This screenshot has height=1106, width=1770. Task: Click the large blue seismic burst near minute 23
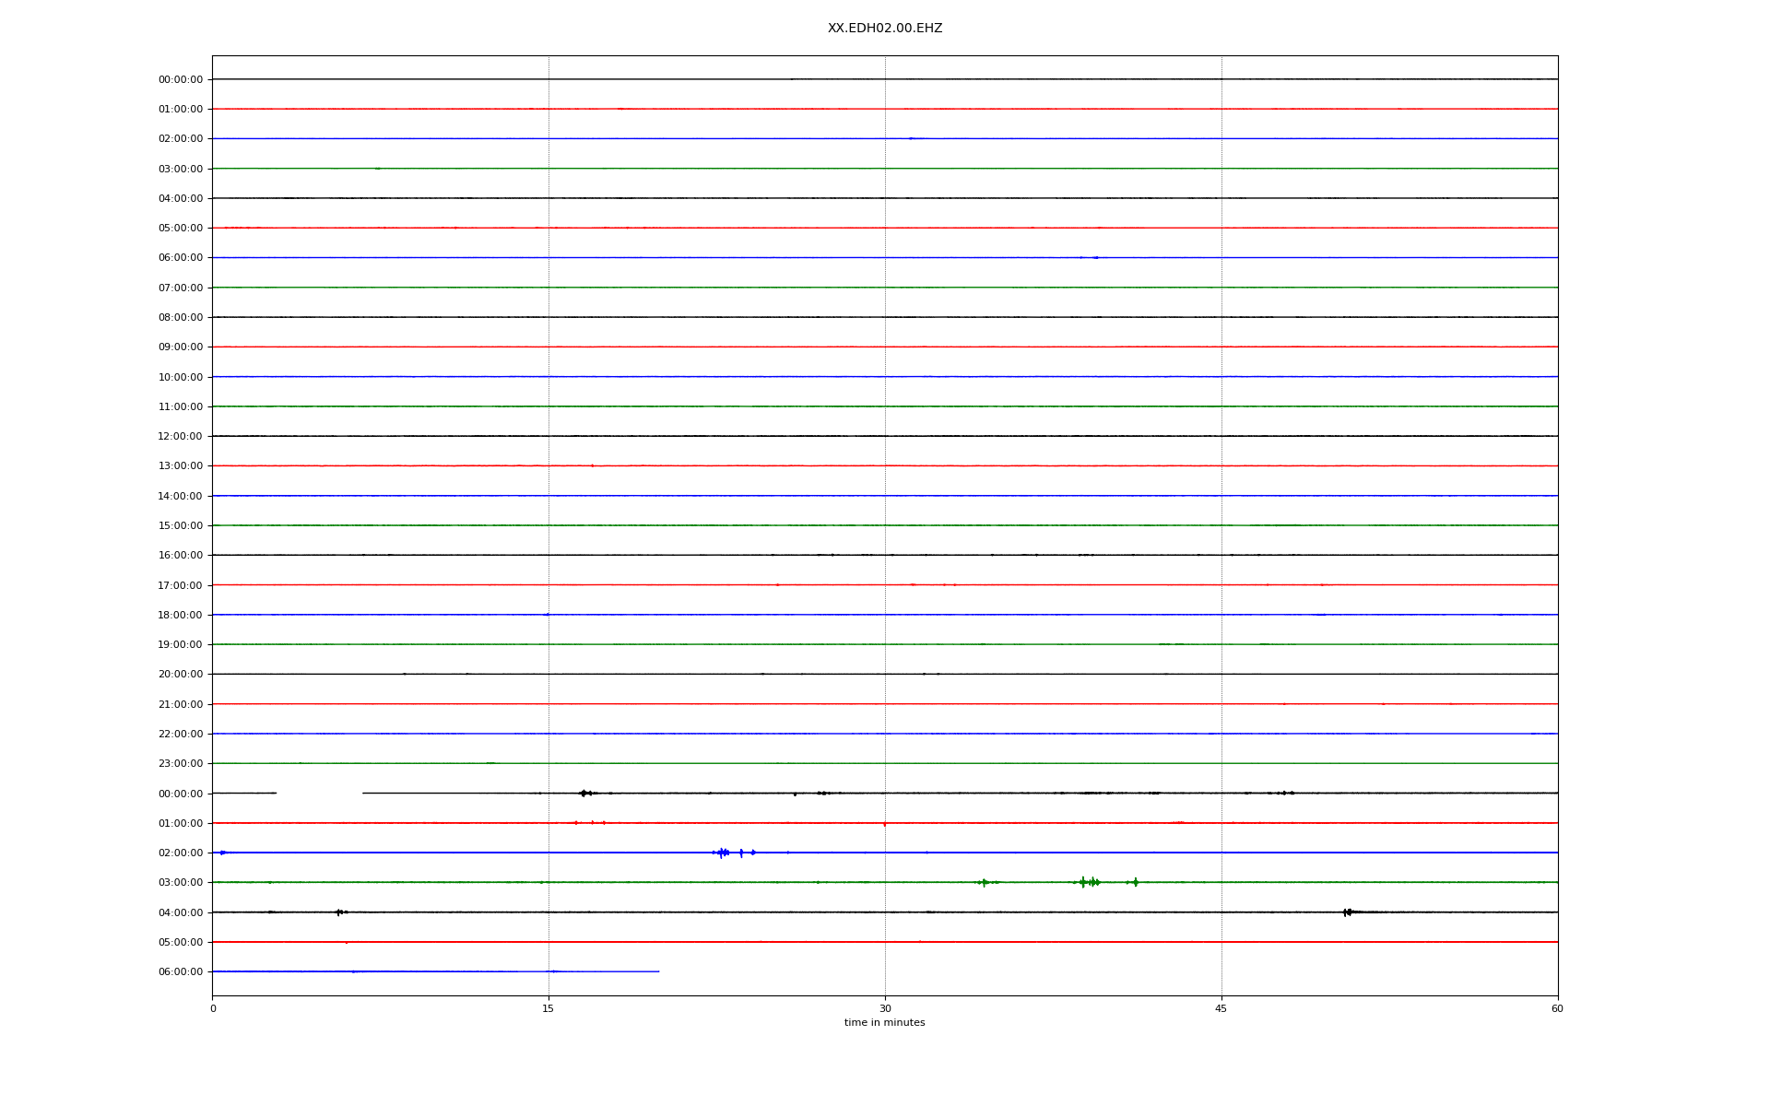[x=722, y=853]
